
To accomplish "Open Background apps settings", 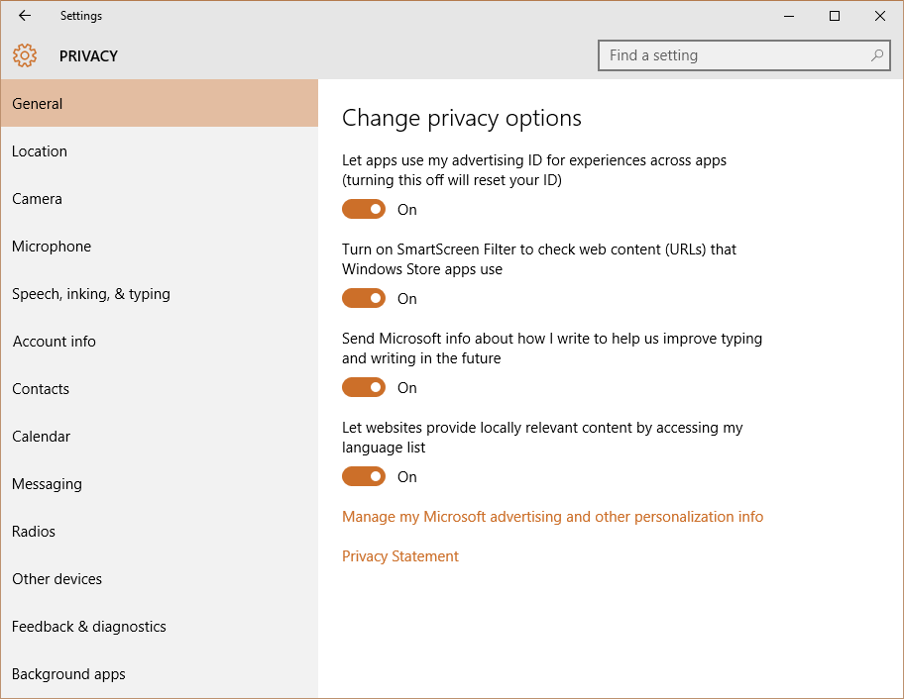I will point(160,674).
